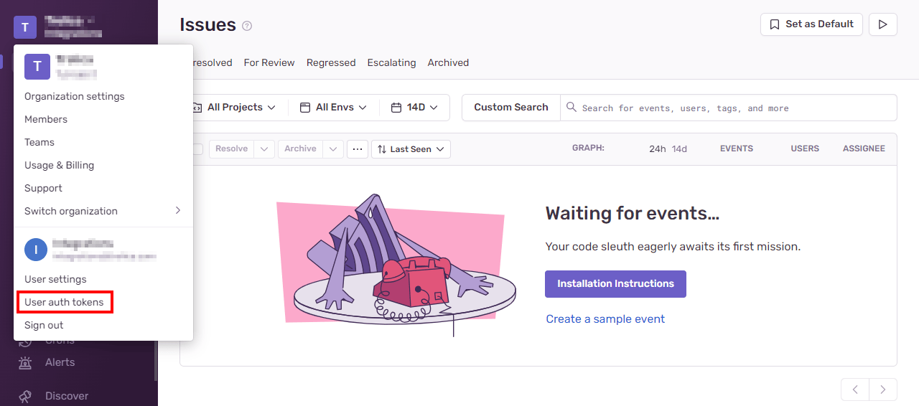Screen dimensions: 919x406
Task: Open Last Seen sort dropdown
Action: coord(411,148)
